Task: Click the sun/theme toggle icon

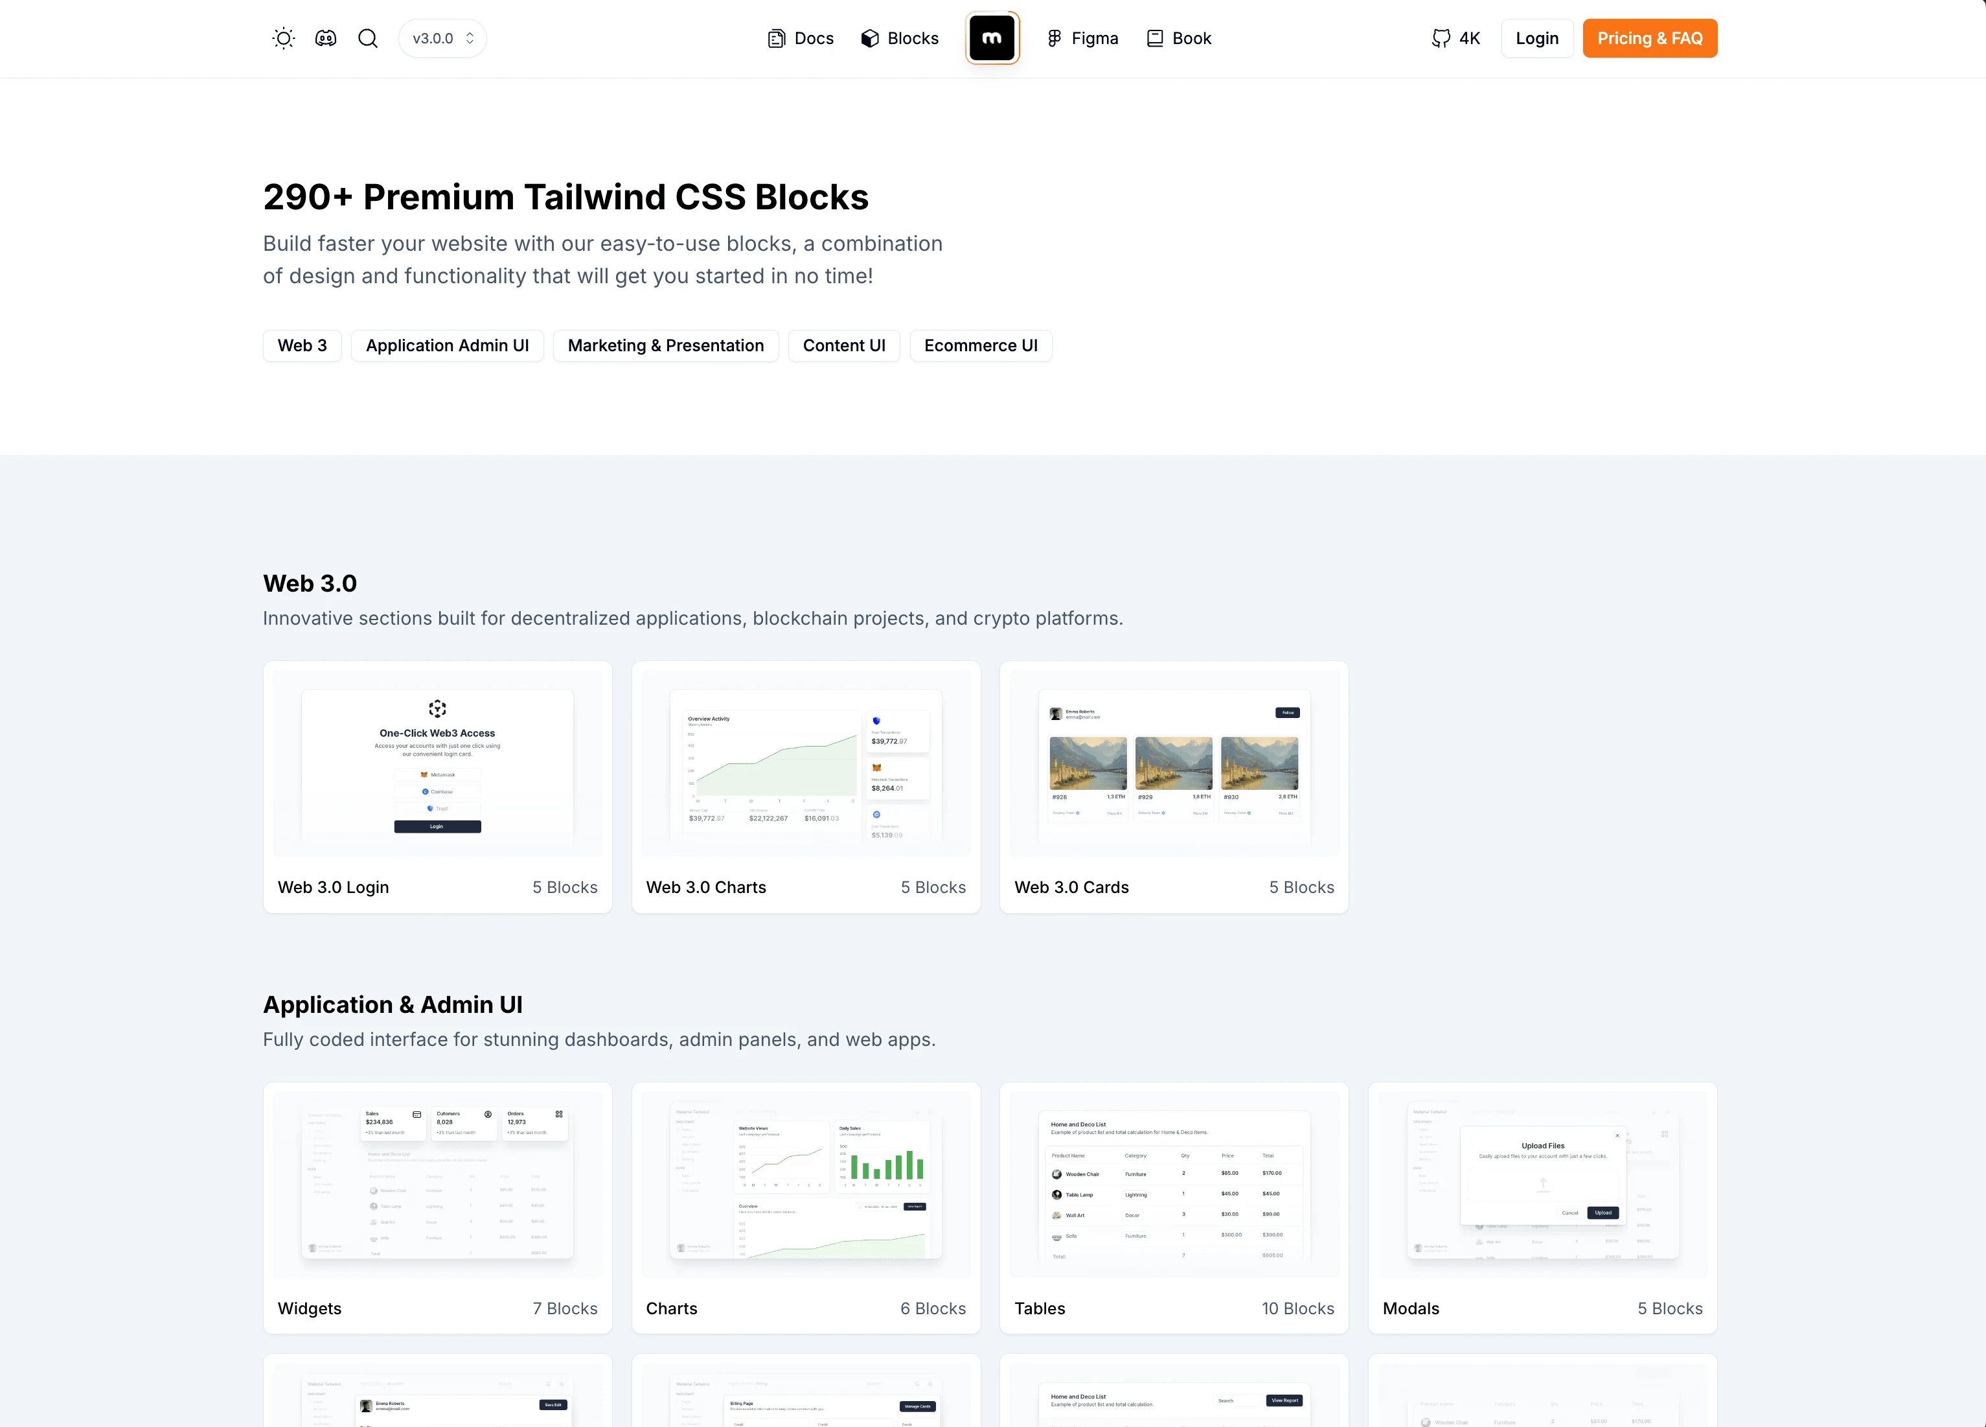Action: [282, 37]
